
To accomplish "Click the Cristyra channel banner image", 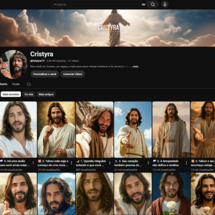I will (107, 28).
